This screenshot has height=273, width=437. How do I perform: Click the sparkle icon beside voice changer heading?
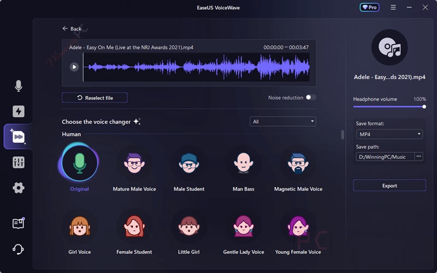tap(137, 121)
